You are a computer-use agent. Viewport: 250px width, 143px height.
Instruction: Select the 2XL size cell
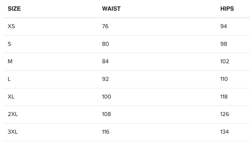pyautogui.click(x=13, y=114)
